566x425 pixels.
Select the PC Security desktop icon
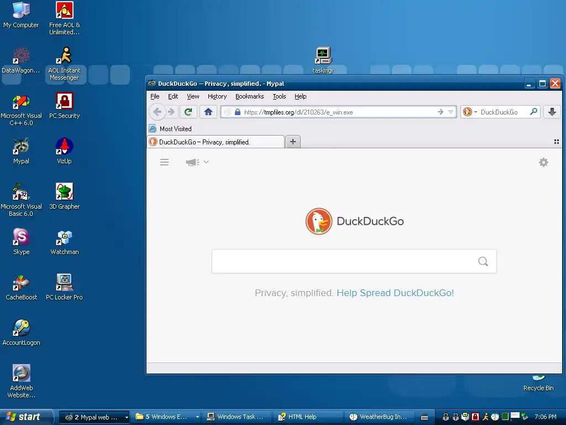(x=64, y=106)
